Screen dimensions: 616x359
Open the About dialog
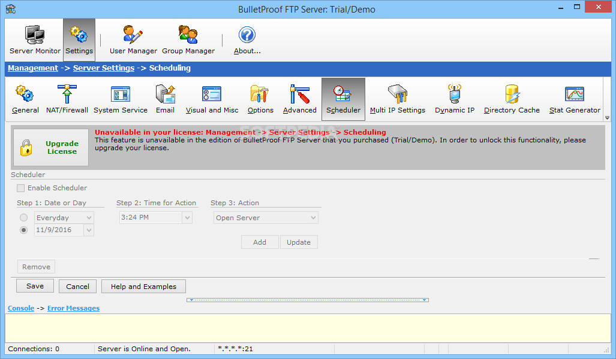tap(247, 40)
